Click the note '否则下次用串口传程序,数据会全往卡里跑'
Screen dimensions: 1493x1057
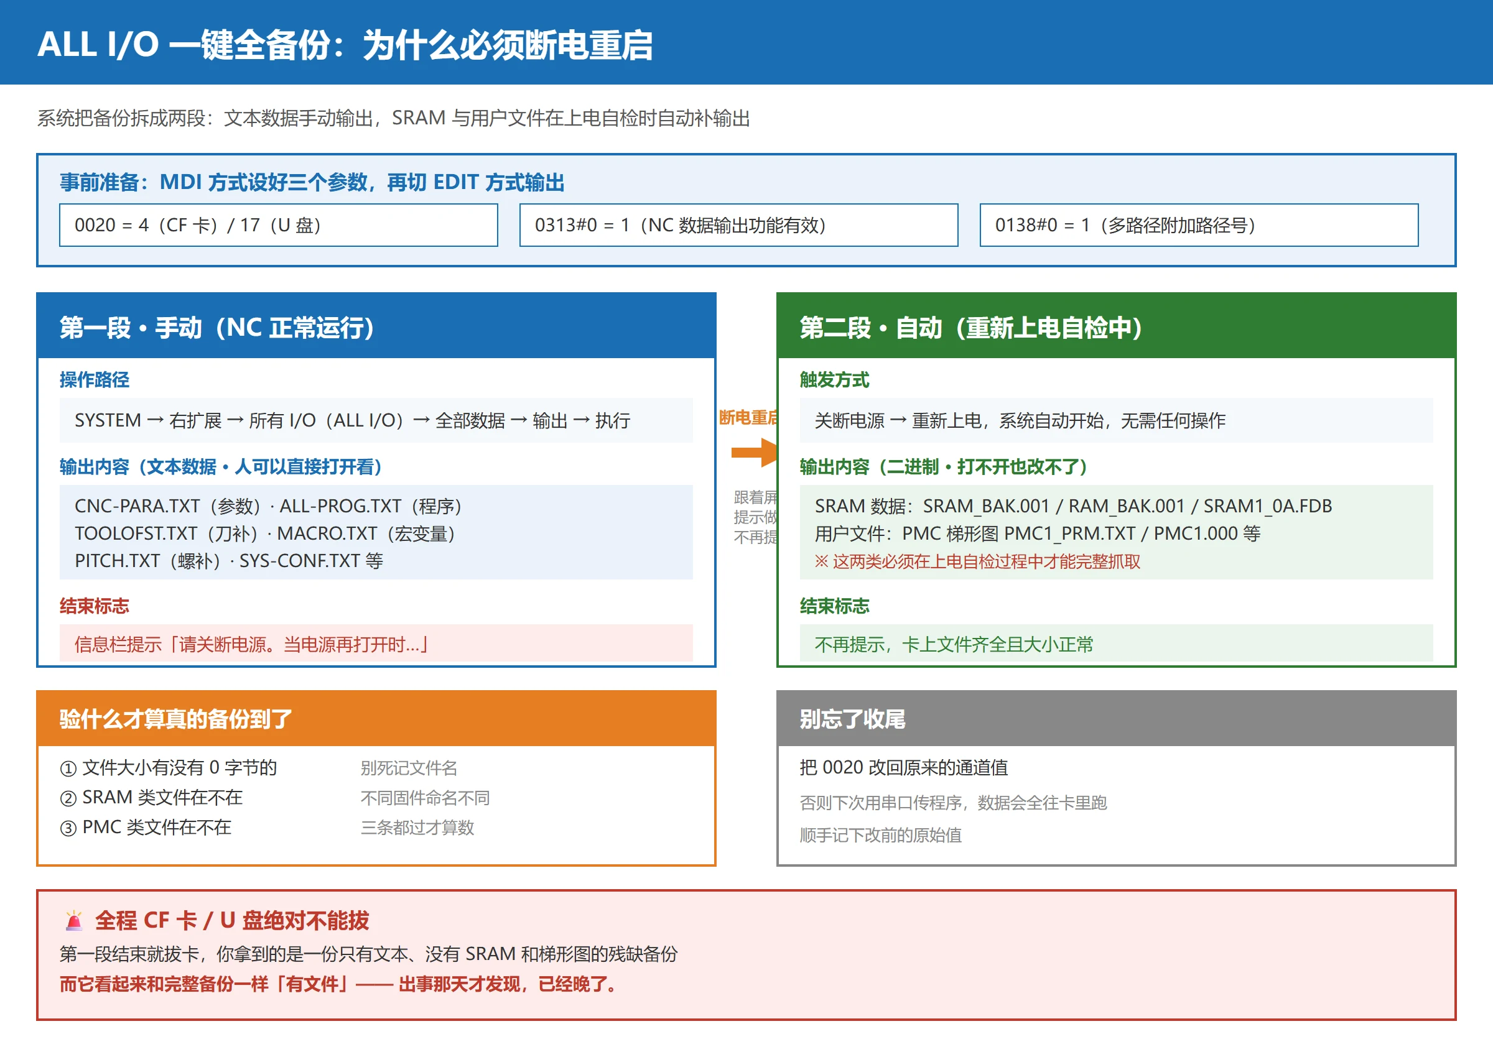pos(953,803)
